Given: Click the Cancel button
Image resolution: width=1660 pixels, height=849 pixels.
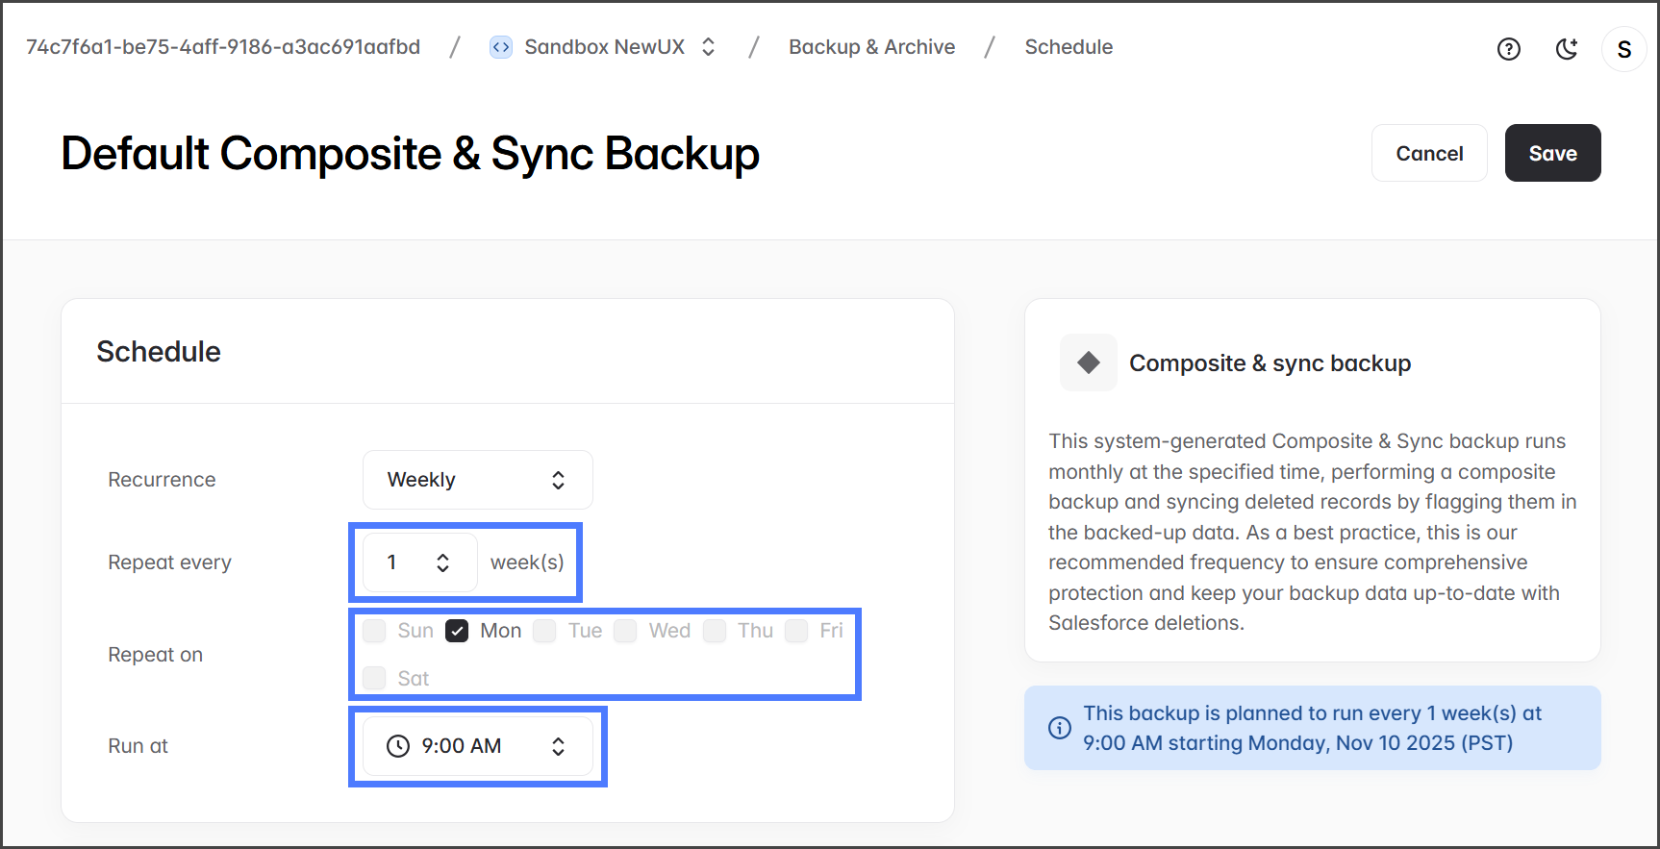Looking at the screenshot, I should point(1429,153).
